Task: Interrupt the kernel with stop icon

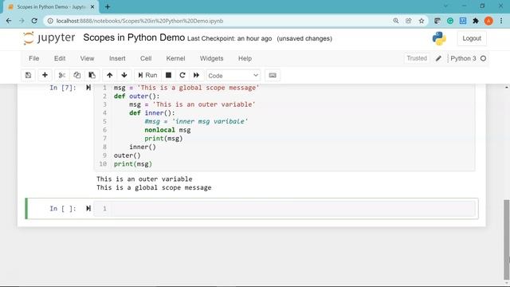Action: coord(168,75)
